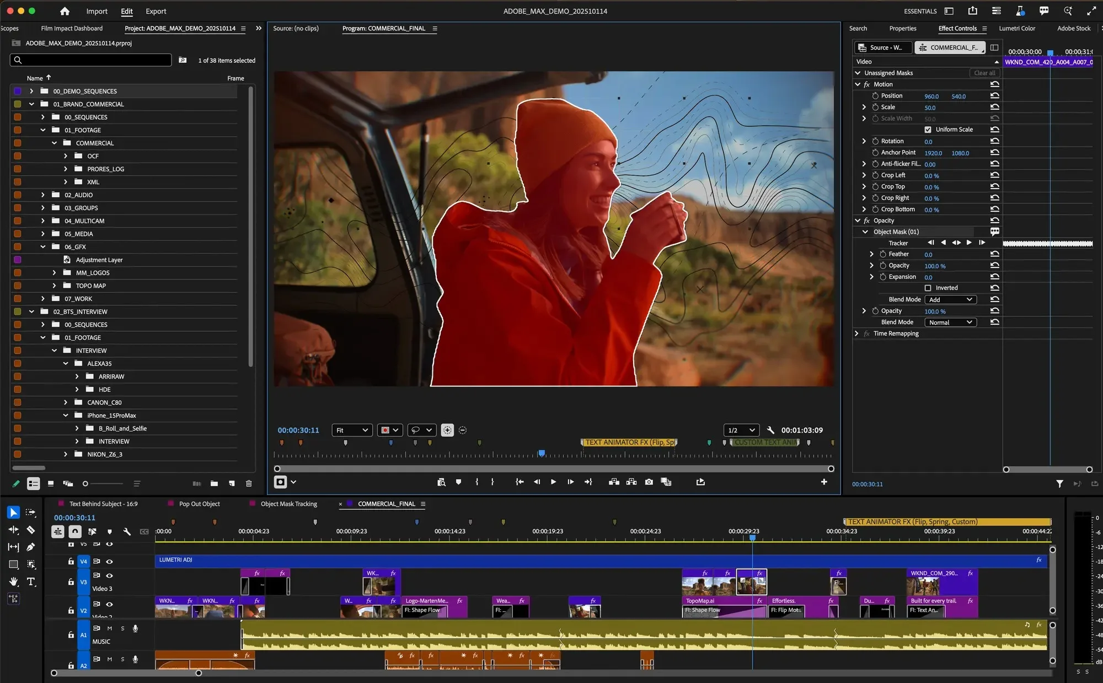Open the Fit zoom level dropdown
The height and width of the screenshot is (683, 1103).
(351, 430)
